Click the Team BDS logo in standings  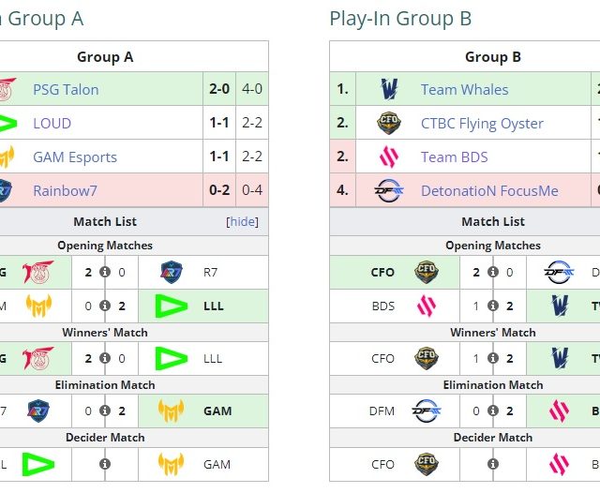[x=388, y=157]
